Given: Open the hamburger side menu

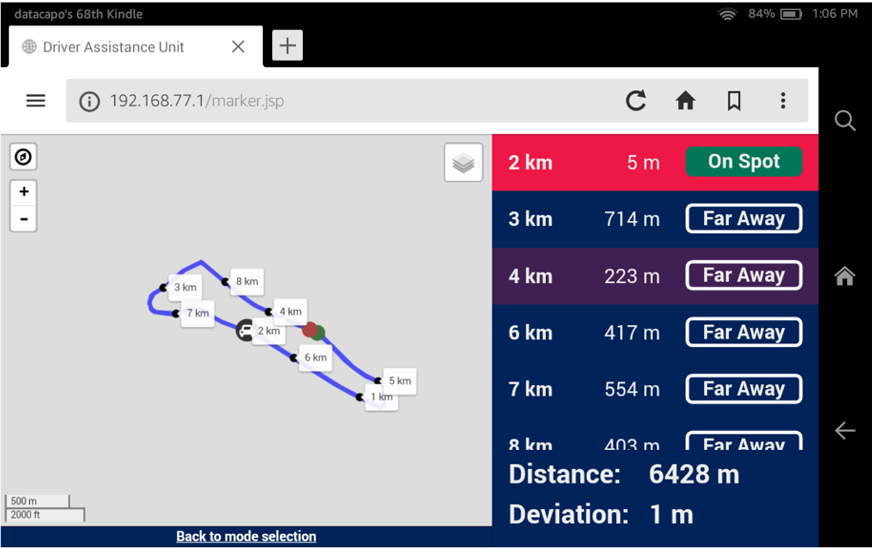Looking at the screenshot, I should point(36,101).
